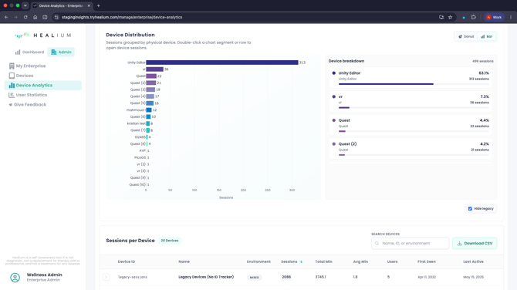Click the 20 Devices badge

(170, 241)
